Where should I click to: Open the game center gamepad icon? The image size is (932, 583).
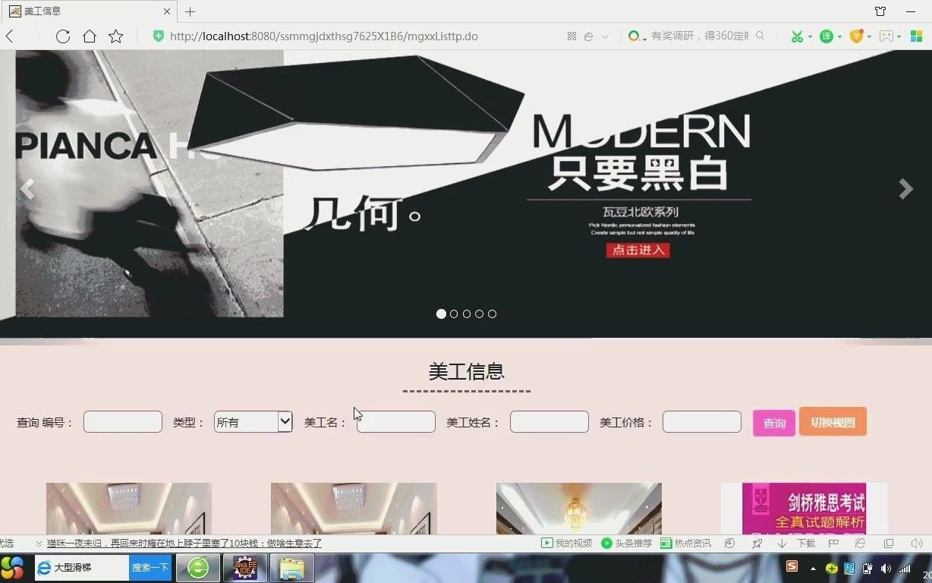tap(886, 36)
